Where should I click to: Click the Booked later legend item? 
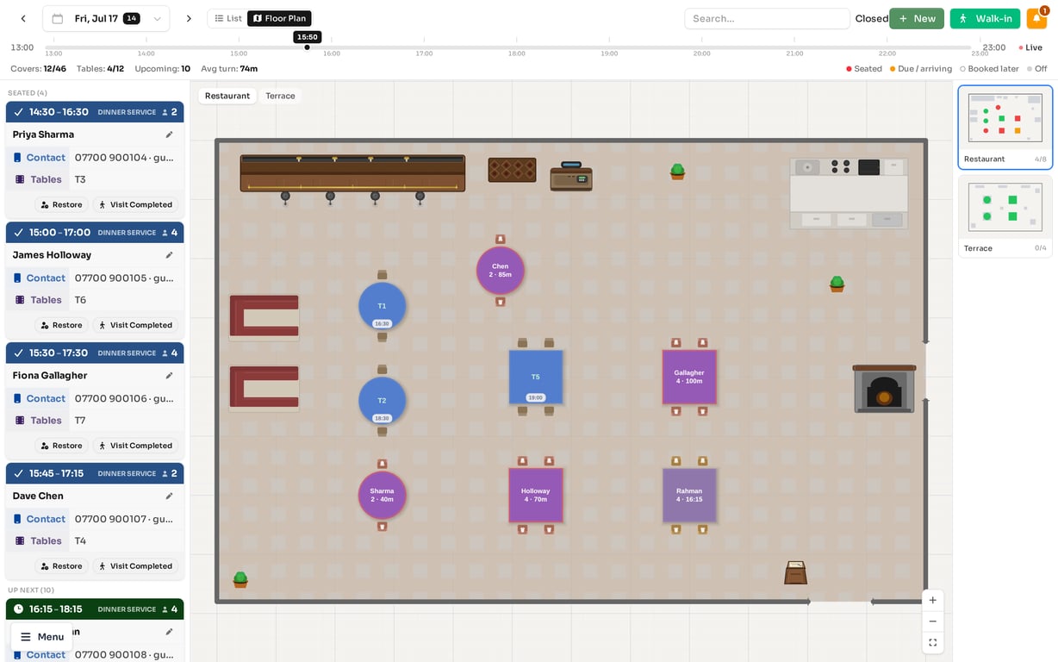click(989, 69)
